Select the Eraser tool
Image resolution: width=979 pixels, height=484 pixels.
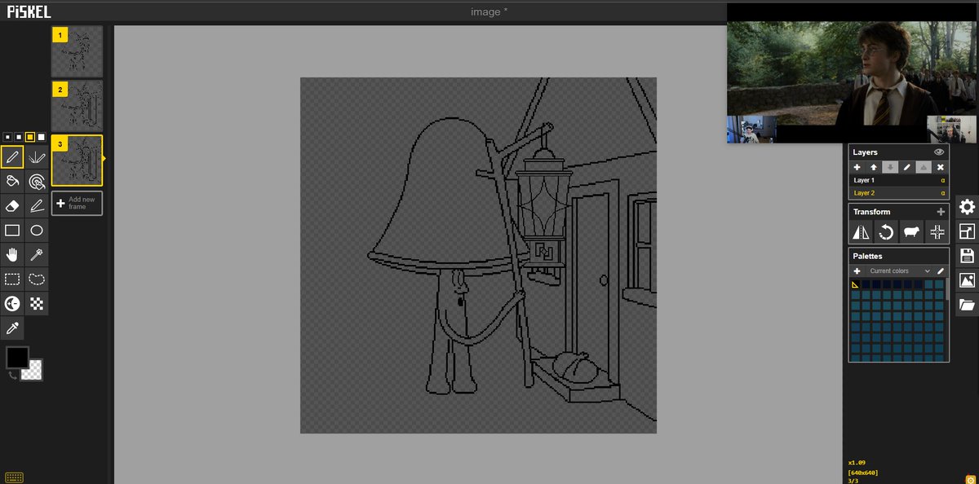click(x=12, y=205)
